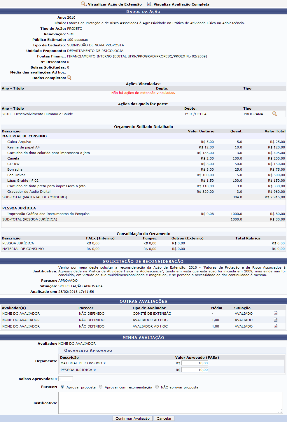Image resolution: width=287 pixels, height=422 pixels.
Task: Click the Bolsas Aprovadas input field
Action: click(x=66, y=379)
